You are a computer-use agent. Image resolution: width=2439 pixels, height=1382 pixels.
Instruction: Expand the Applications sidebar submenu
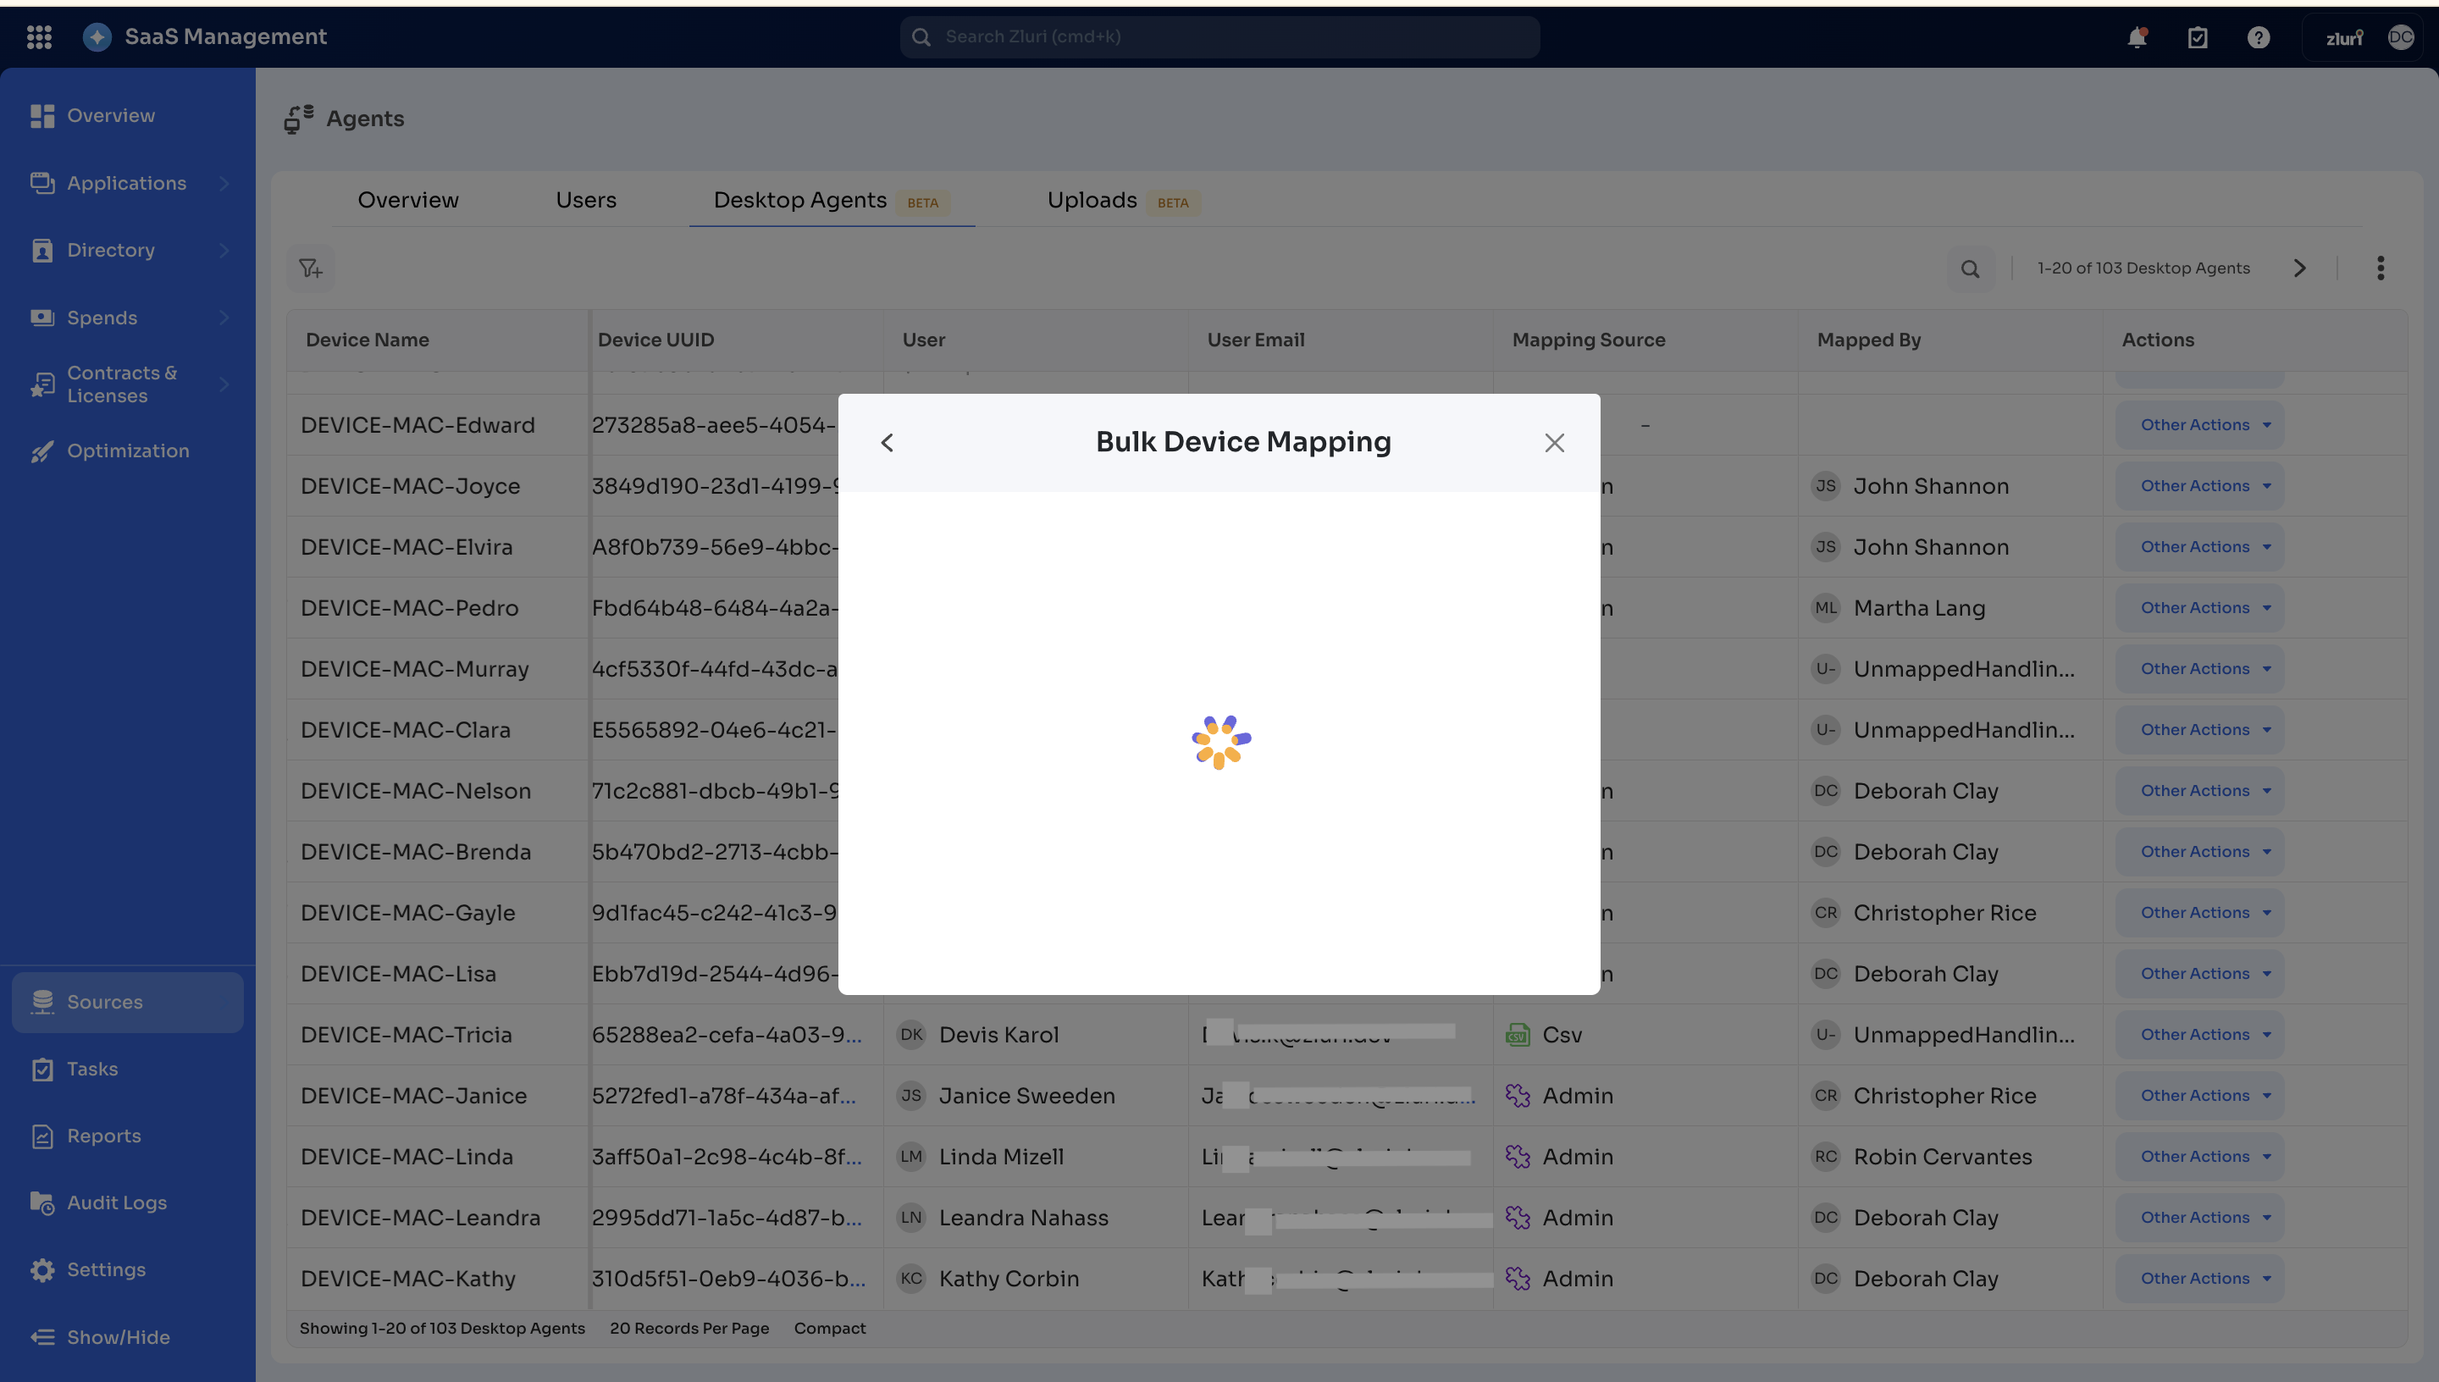click(224, 183)
